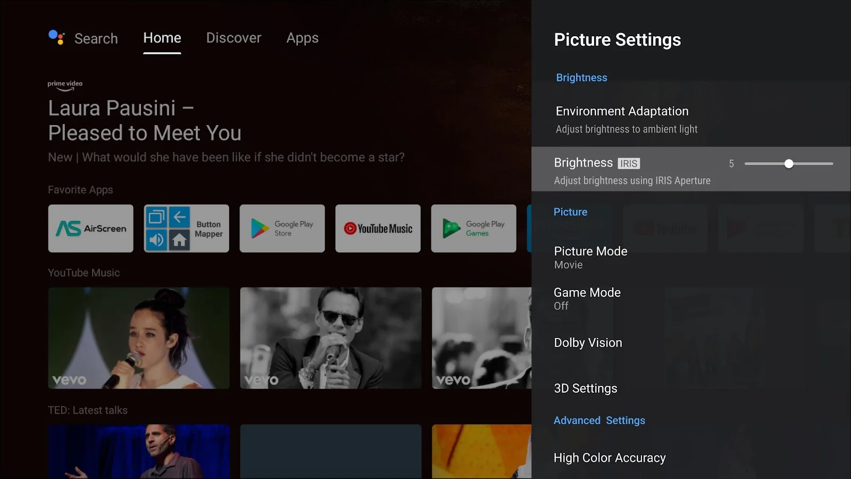Play the vevo video of man in sunglasses
The width and height of the screenshot is (851, 479).
[x=330, y=338]
